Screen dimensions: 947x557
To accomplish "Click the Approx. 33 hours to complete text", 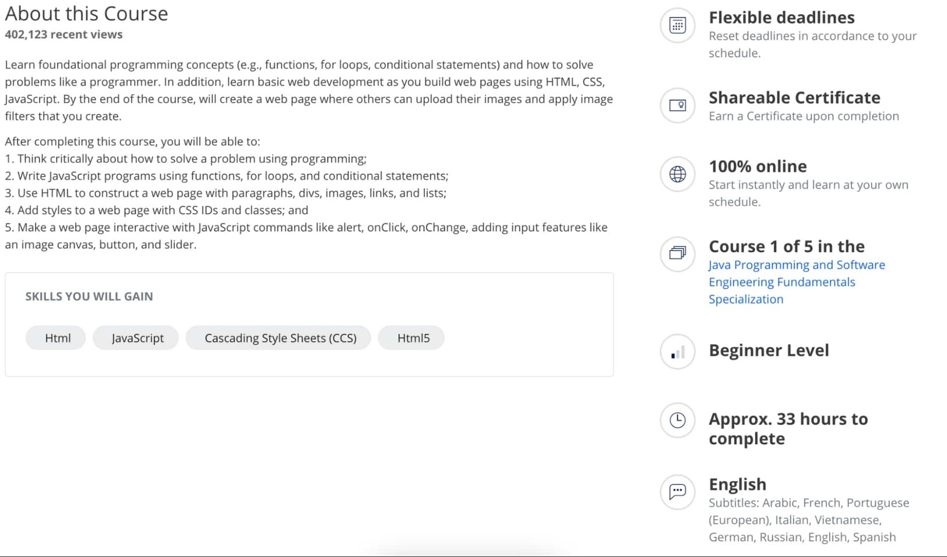I will coord(788,428).
